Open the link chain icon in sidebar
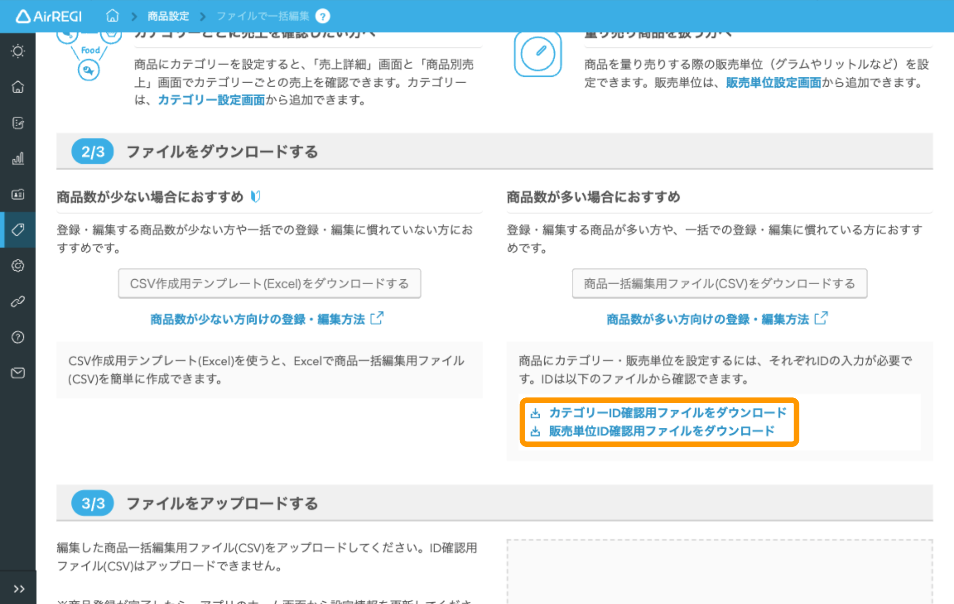Image resolution: width=954 pixels, height=604 pixels. pos(18,302)
